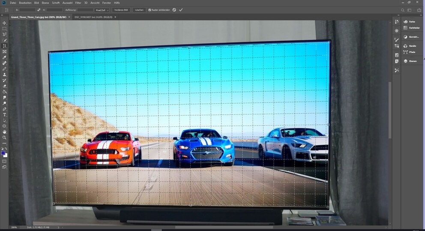Open the Ebenen panel
The width and height of the screenshot is (425, 231).
pos(410,61)
